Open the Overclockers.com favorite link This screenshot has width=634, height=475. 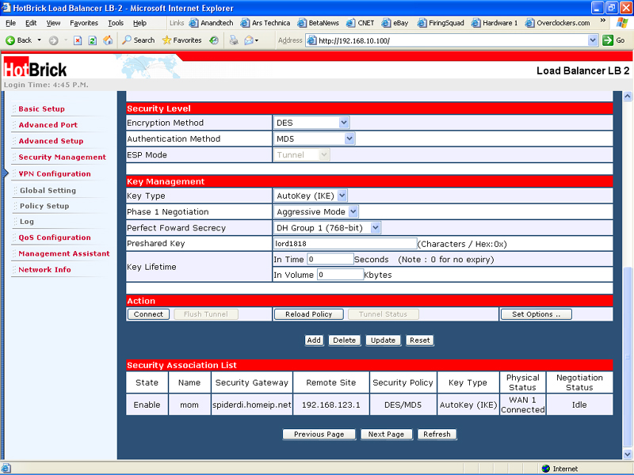[557, 23]
